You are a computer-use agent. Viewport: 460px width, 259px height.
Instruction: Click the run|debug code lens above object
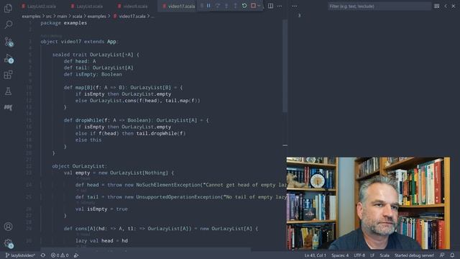(51, 36)
